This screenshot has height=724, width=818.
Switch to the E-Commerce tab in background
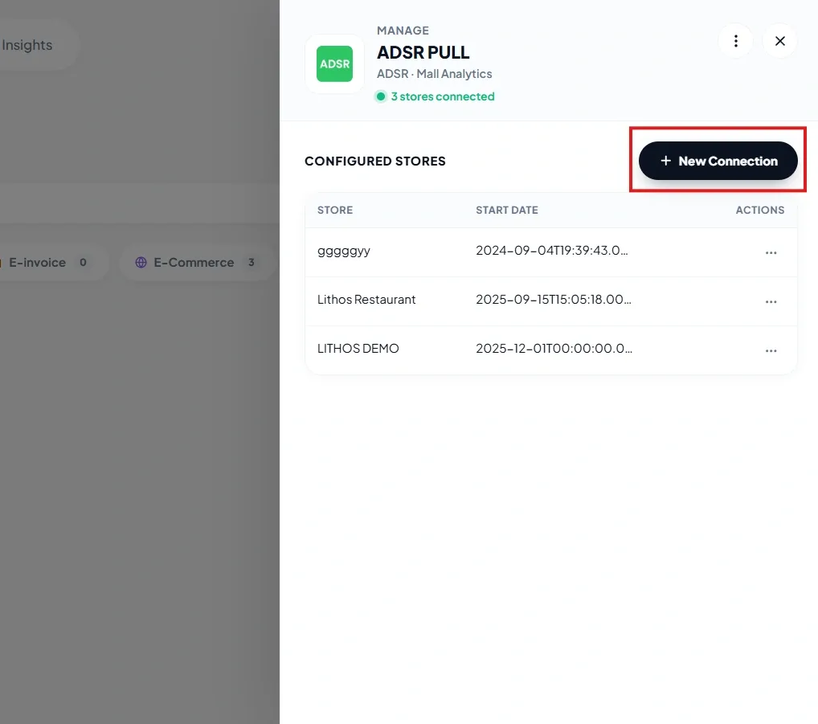[197, 263]
